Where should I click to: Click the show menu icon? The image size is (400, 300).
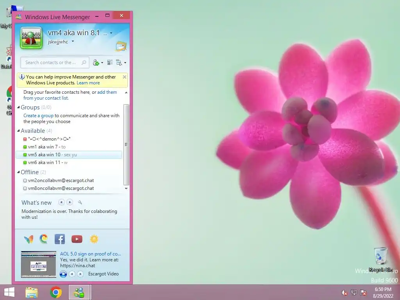point(119,62)
